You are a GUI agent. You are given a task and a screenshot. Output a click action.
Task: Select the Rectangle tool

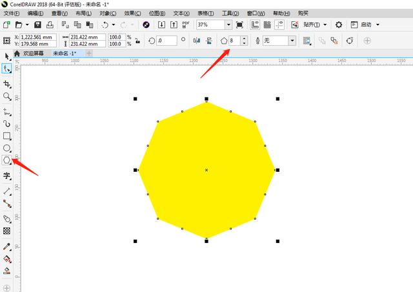tap(6, 136)
